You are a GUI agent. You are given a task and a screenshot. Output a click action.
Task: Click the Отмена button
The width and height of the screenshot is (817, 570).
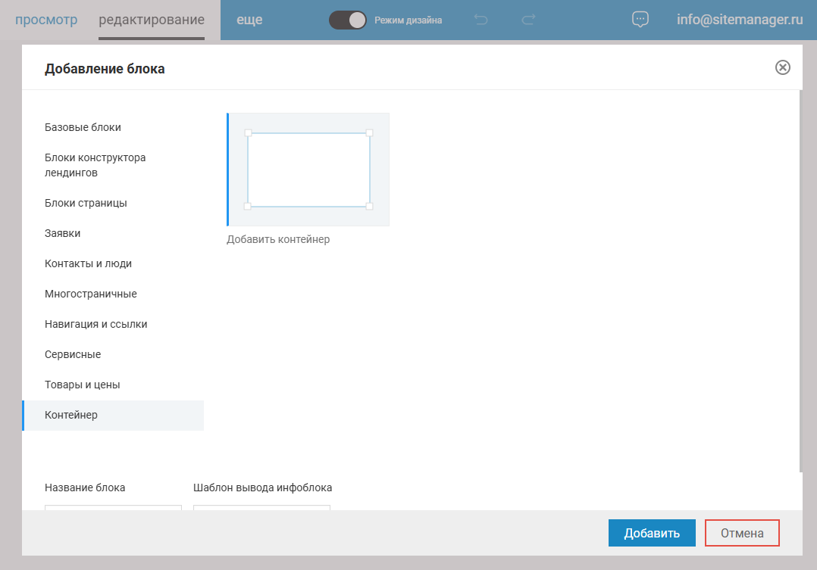coord(742,533)
